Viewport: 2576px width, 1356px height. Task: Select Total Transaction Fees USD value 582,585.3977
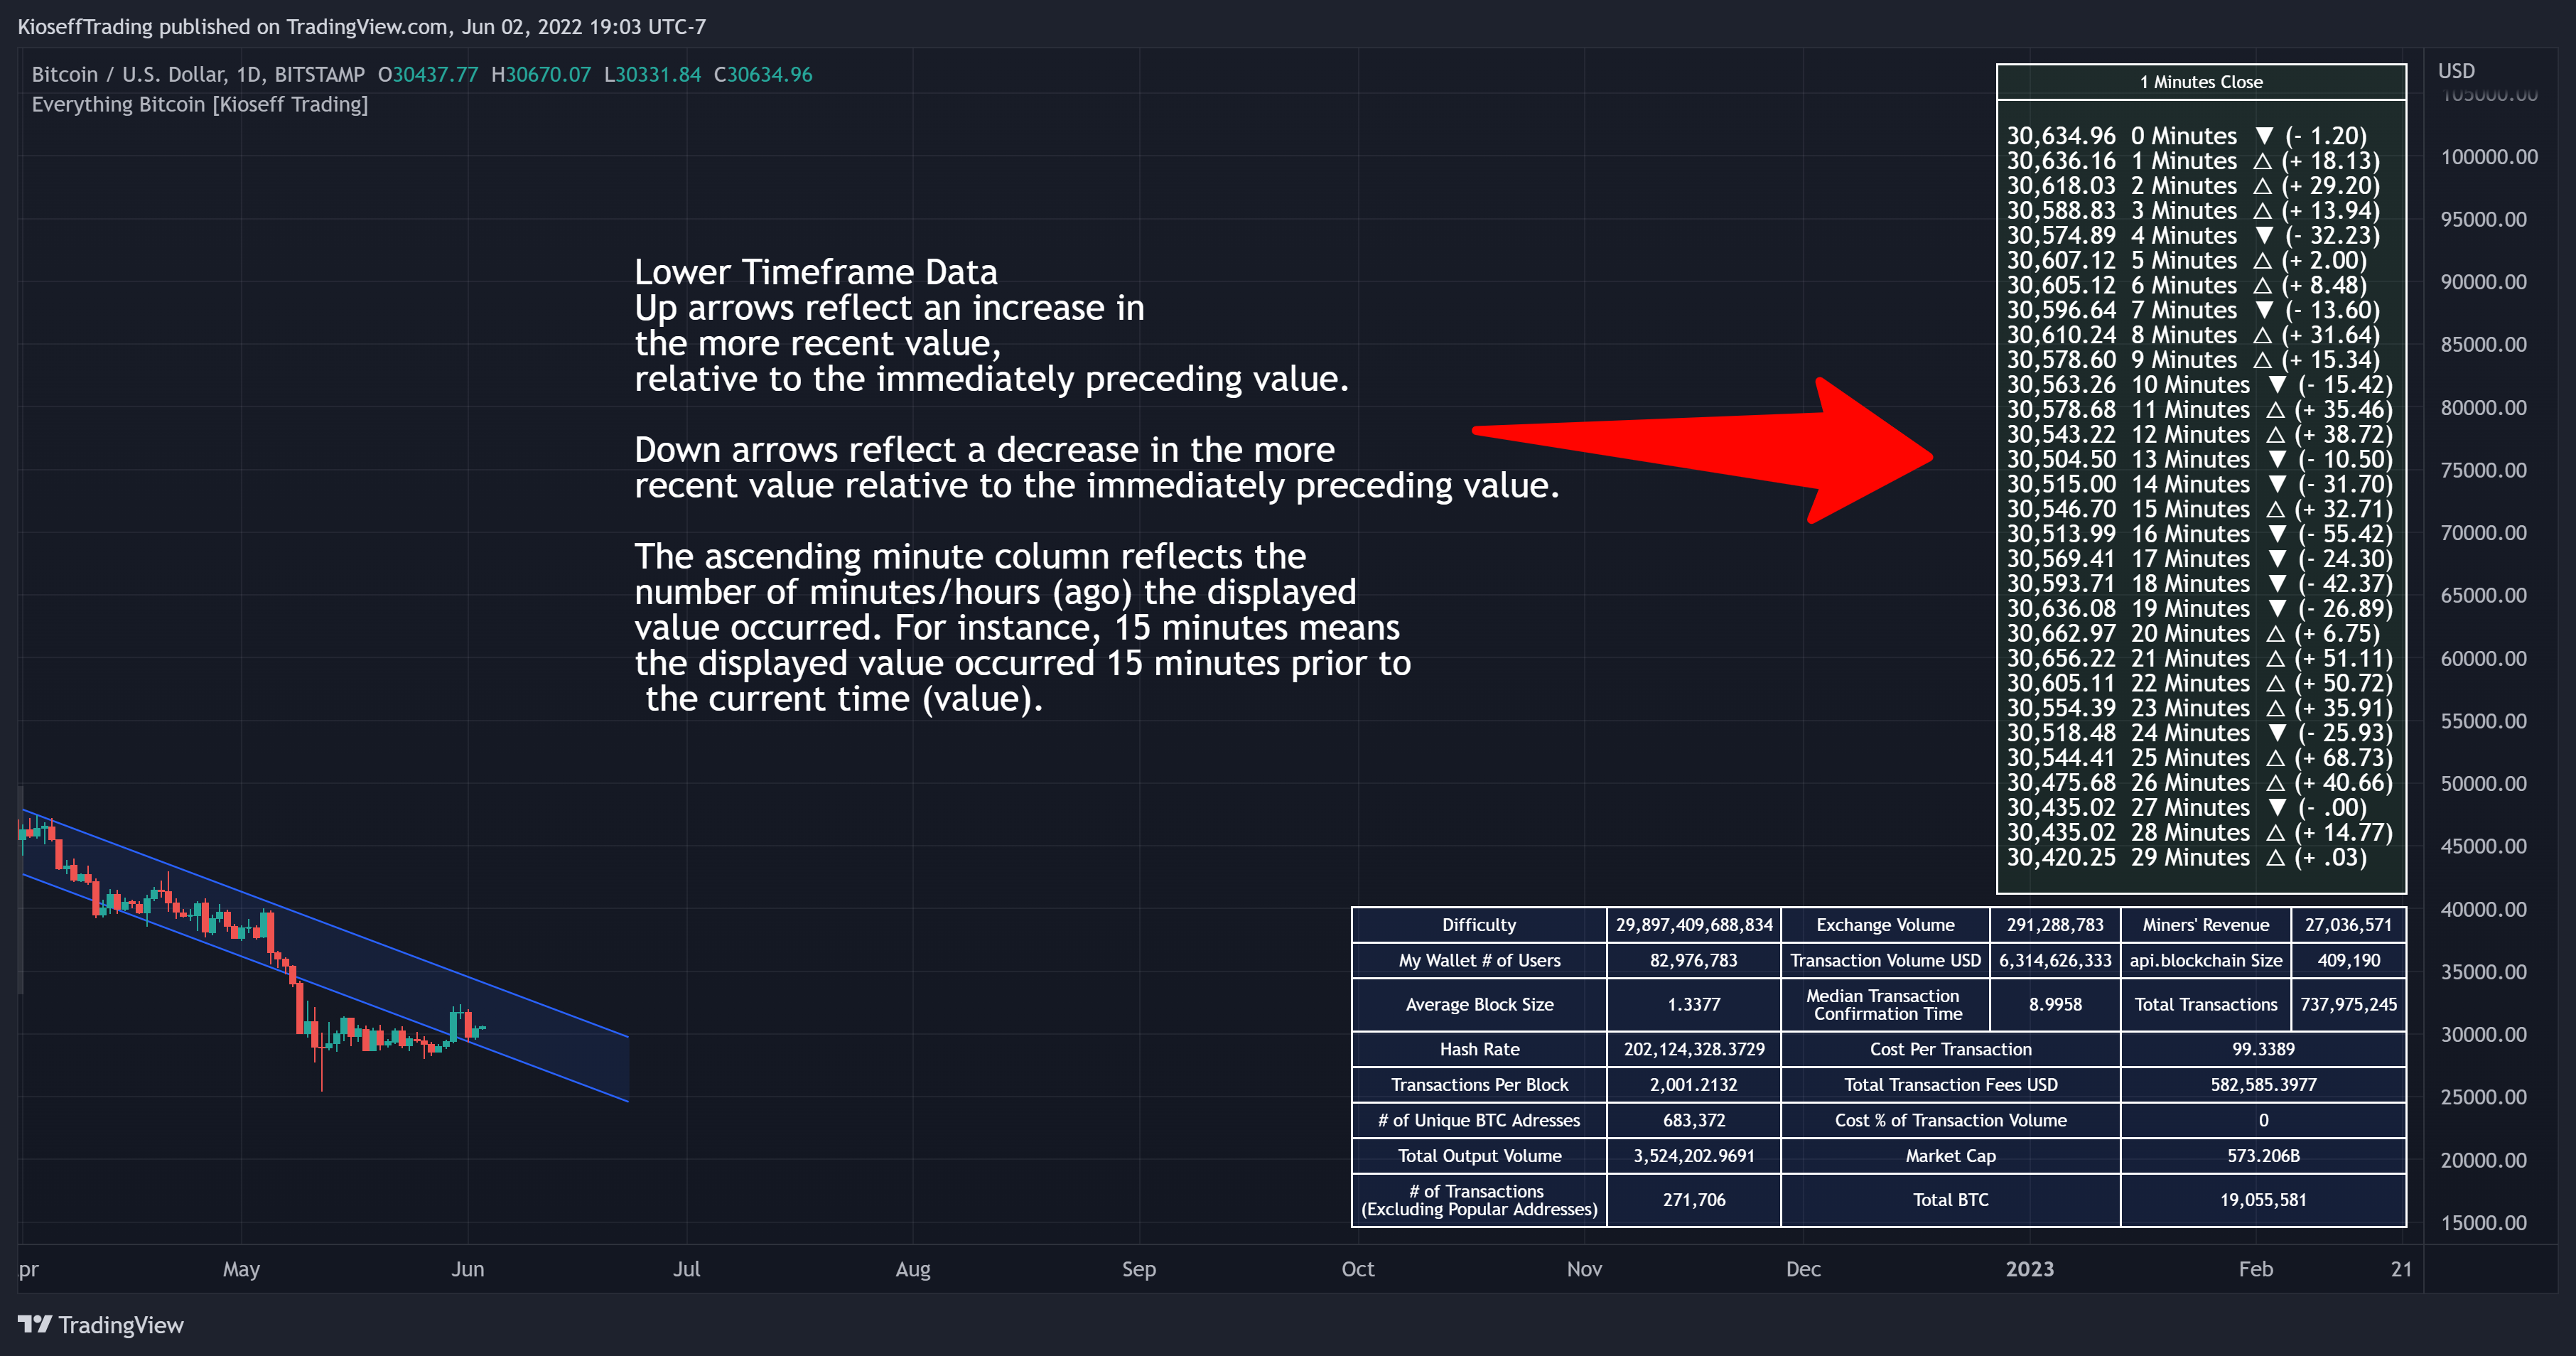pyautogui.click(x=2263, y=1084)
